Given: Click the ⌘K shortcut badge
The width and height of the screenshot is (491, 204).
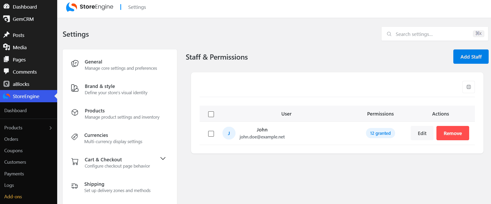Looking at the screenshot, I should tap(479, 34).
